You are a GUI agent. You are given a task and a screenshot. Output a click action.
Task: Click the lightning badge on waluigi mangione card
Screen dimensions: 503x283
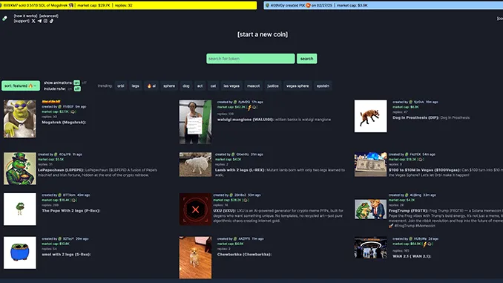[249, 107]
